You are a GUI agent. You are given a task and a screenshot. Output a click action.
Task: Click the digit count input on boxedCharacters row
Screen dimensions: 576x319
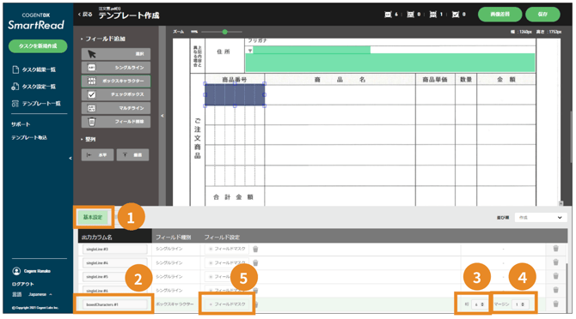[480, 304]
